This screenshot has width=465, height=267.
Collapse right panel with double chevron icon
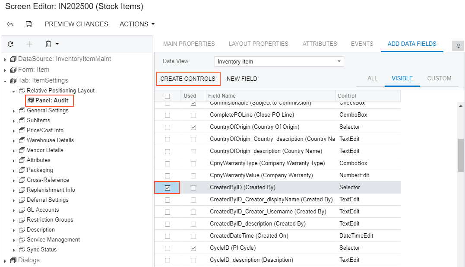[x=458, y=46]
